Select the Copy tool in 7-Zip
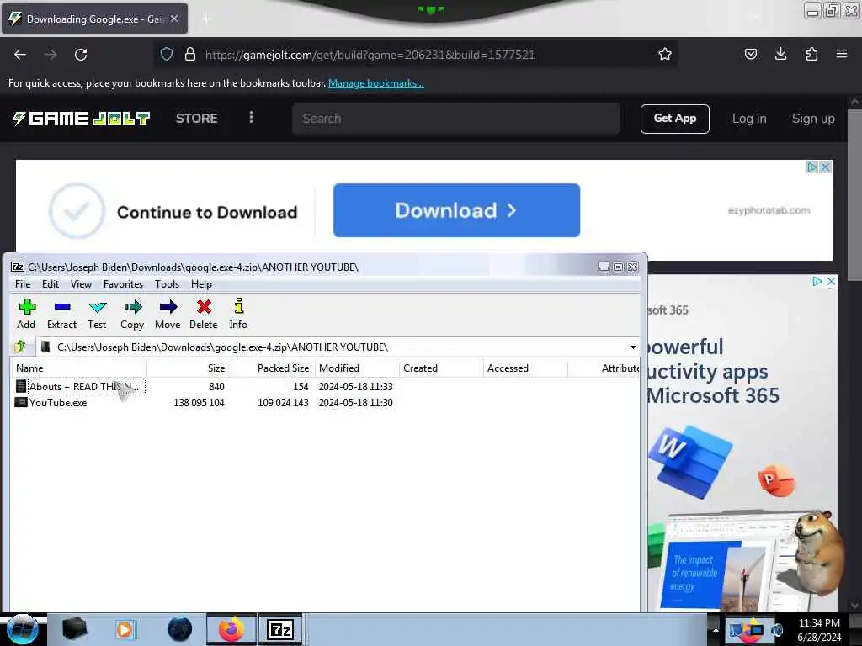The width and height of the screenshot is (862, 646). coord(132,315)
